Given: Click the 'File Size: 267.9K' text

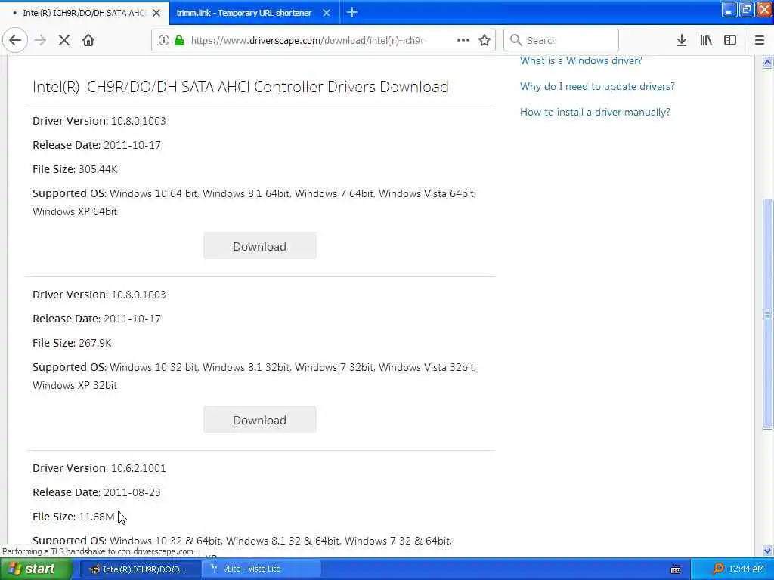Looking at the screenshot, I should pos(72,343).
